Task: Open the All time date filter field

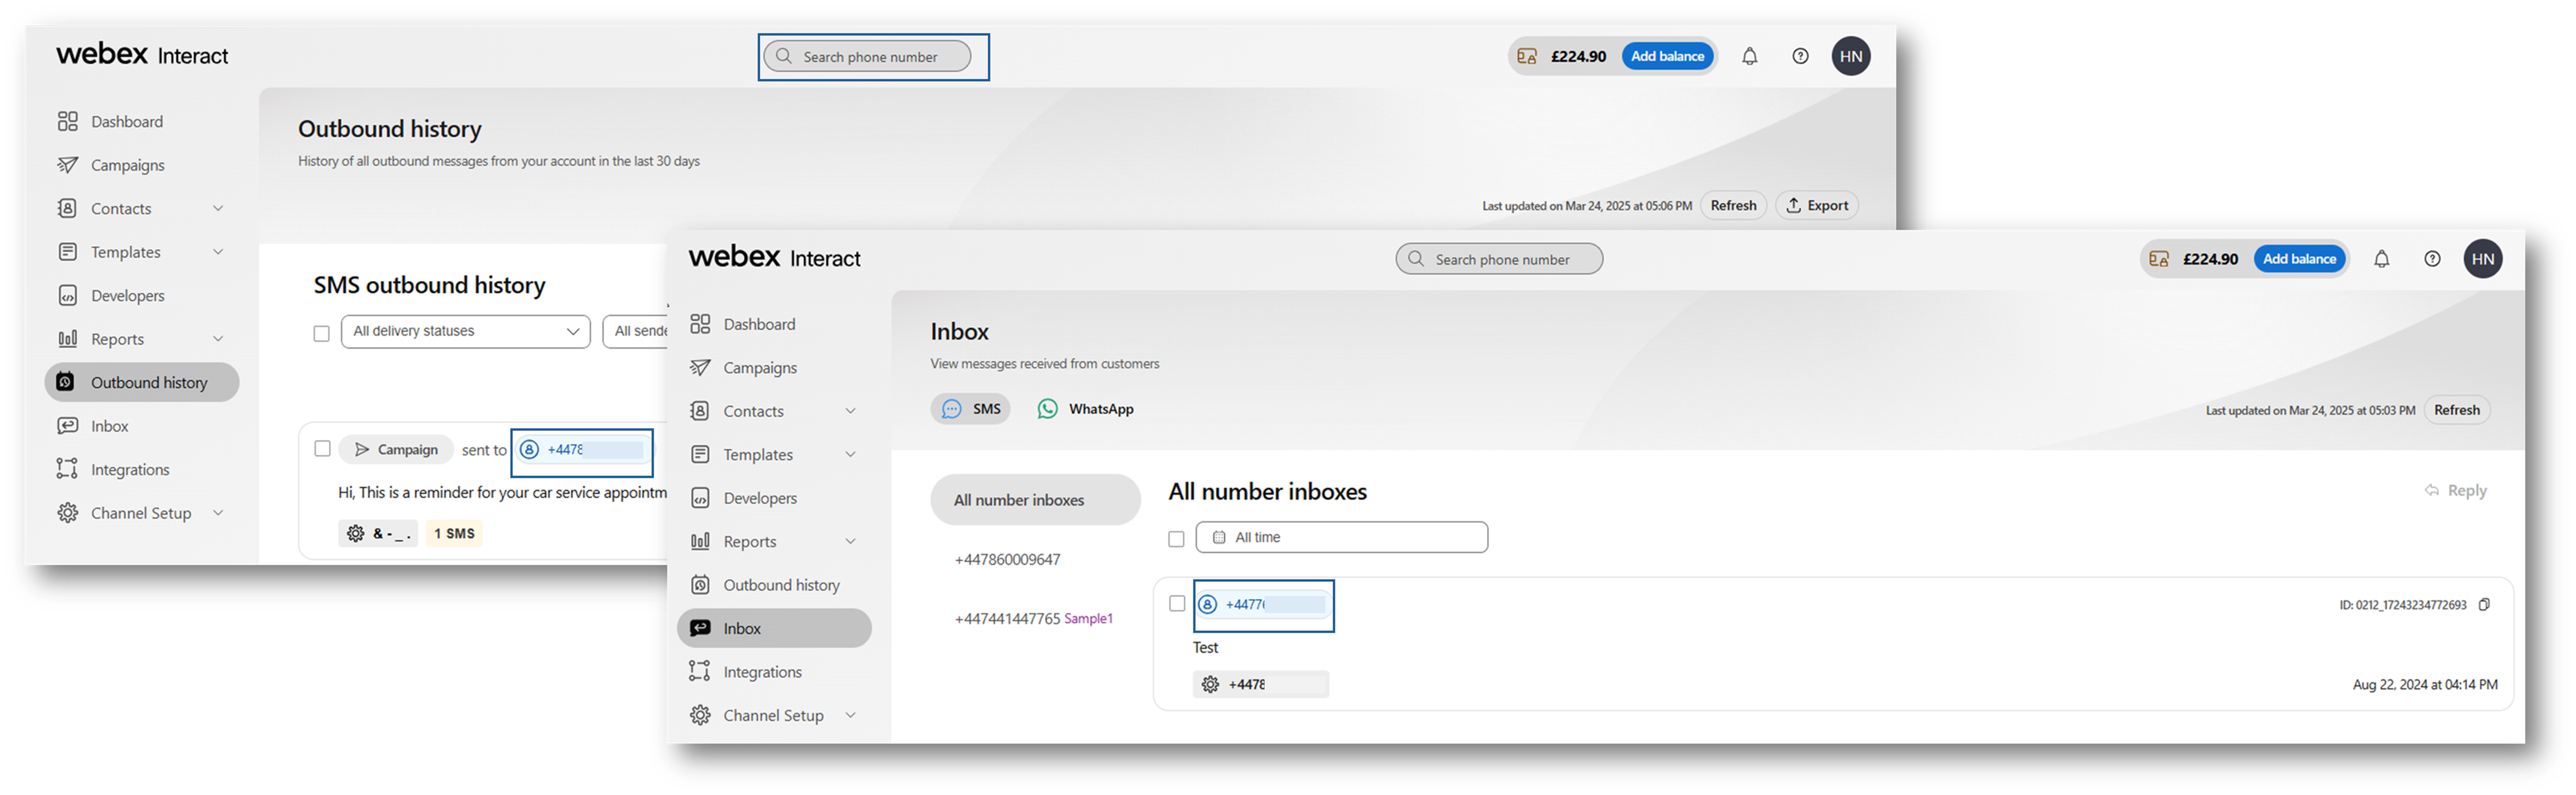Action: pyautogui.click(x=1341, y=537)
